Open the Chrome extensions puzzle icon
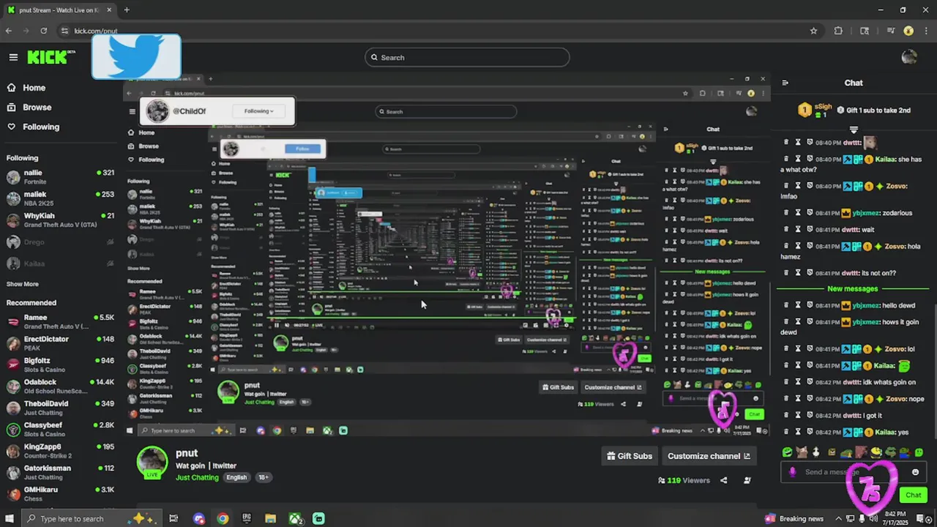 pyautogui.click(x=838, y=31)
